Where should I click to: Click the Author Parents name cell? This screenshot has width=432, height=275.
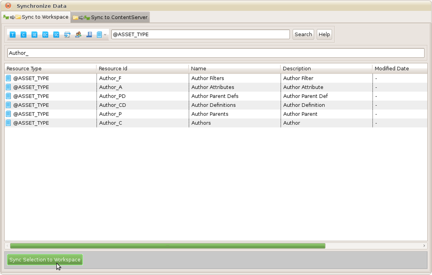[x=235, y=114]
